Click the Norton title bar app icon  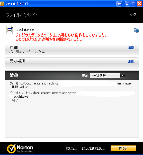click(x=2, y=4)
